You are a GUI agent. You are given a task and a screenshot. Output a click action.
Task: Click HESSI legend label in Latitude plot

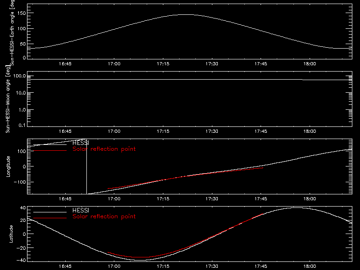pos(81,211)
